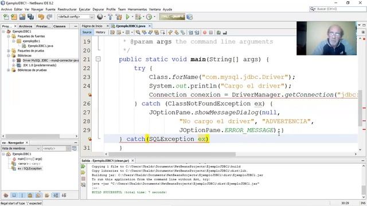Run the project with the green play icon
Screen dimensions: 367x206
click(127, 17)
